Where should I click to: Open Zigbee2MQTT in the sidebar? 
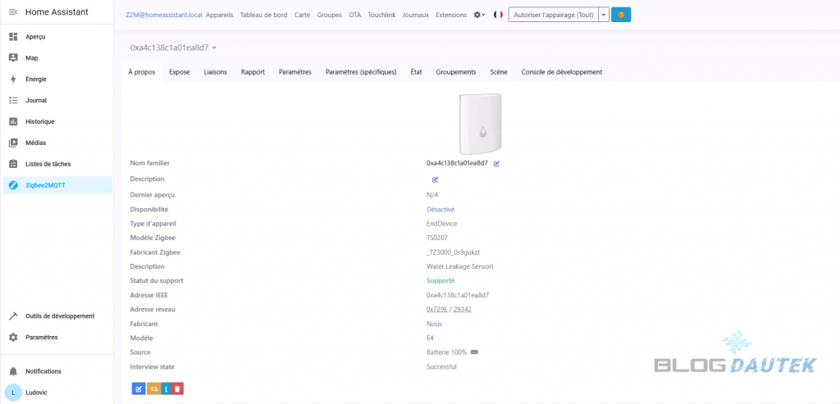pyautogui.click(x=45, y=185)
